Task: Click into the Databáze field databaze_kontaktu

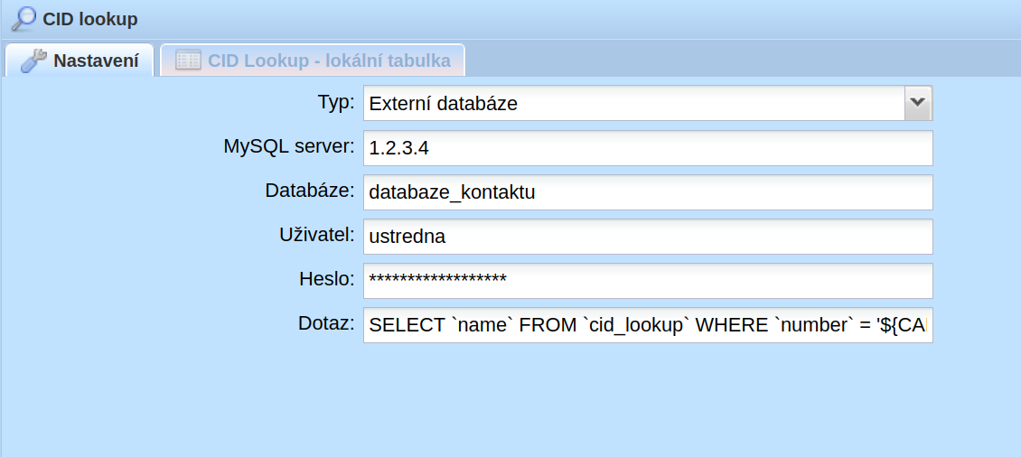Action: [648, 192]
